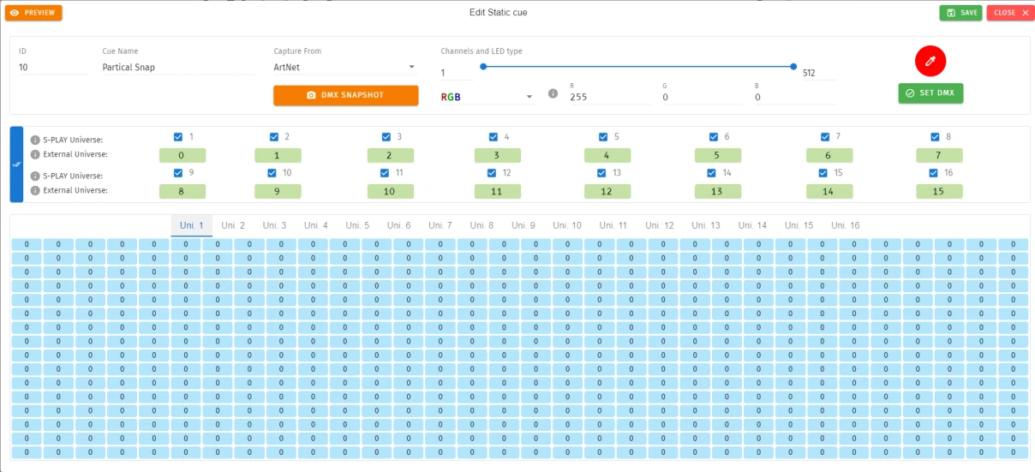Click the red CLOSE button

pos(1010,13)
